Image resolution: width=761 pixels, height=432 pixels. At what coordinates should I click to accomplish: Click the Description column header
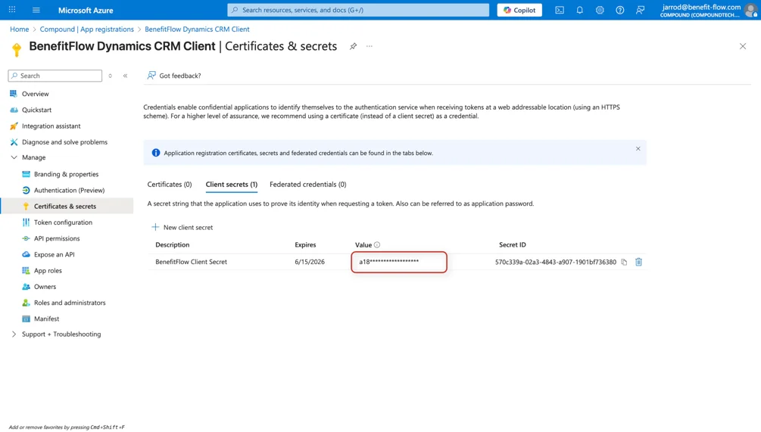pos(173,245)
